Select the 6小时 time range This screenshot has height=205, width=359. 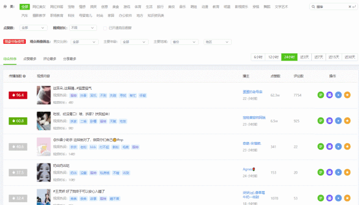(x=258, y=57)
